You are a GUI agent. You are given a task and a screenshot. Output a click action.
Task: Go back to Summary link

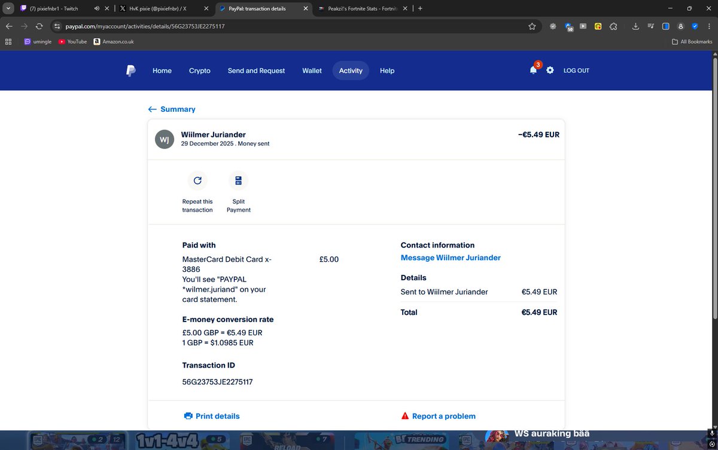[178, 109]
